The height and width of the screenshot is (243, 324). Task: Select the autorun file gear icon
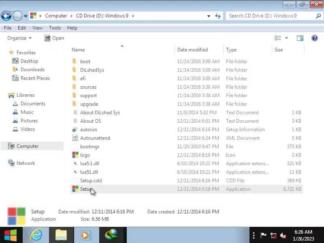[x=75, y=130]
